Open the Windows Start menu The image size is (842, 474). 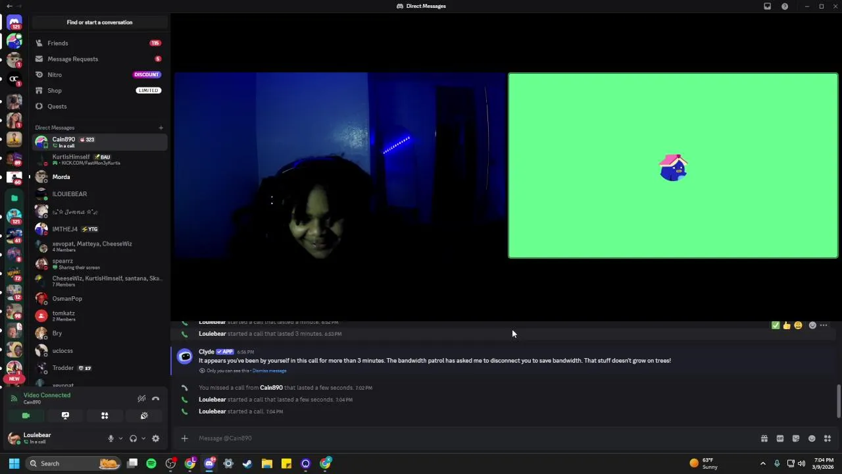pyautogui.click(x=14, y=463)
